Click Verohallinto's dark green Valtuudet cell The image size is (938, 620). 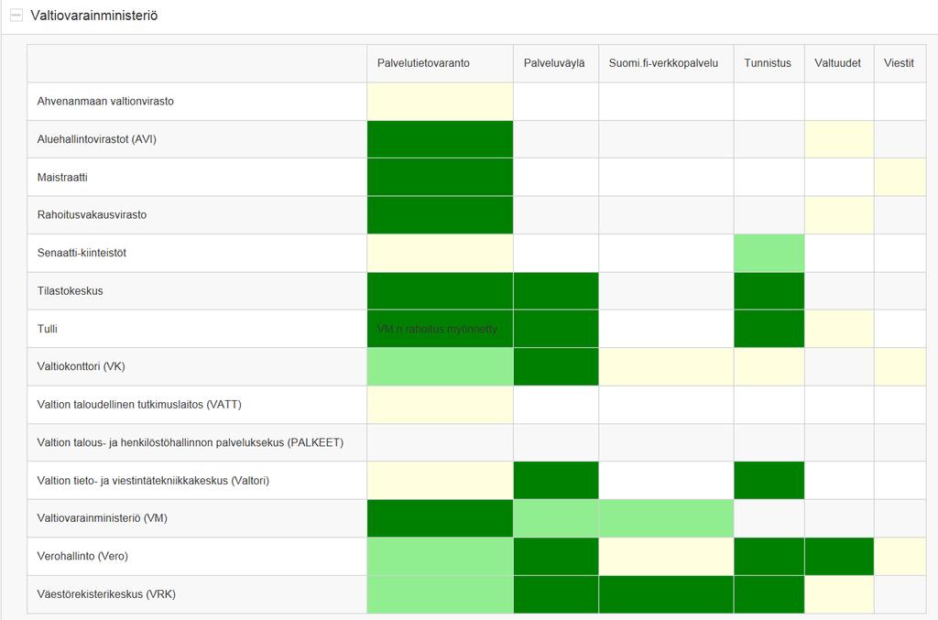tap(839, 556)
